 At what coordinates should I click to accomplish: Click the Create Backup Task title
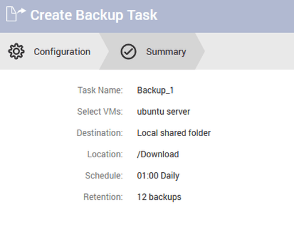coord(94,15)
